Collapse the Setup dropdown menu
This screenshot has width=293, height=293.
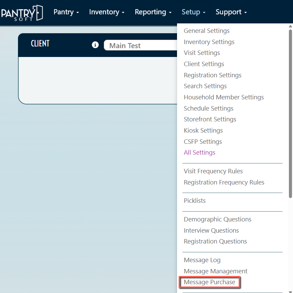[x=193, y=12]
